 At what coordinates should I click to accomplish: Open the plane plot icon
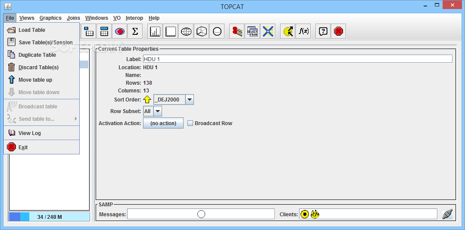pos(171,31)
